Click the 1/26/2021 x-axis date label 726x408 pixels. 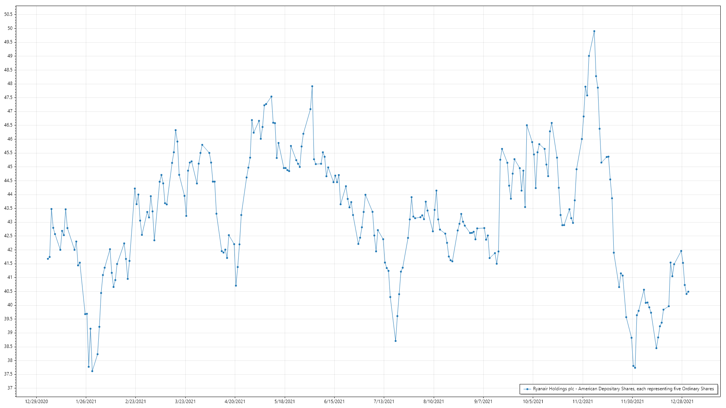coord(86,401)
